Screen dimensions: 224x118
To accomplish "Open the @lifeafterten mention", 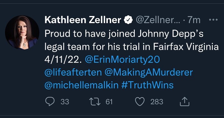I will [73, 72].
